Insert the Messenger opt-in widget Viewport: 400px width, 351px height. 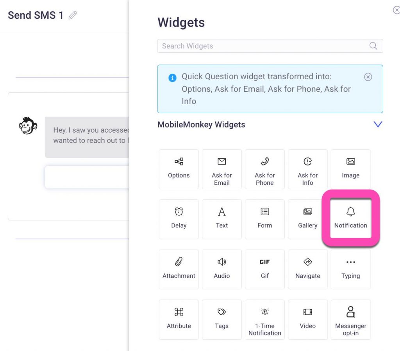[351, 319]
